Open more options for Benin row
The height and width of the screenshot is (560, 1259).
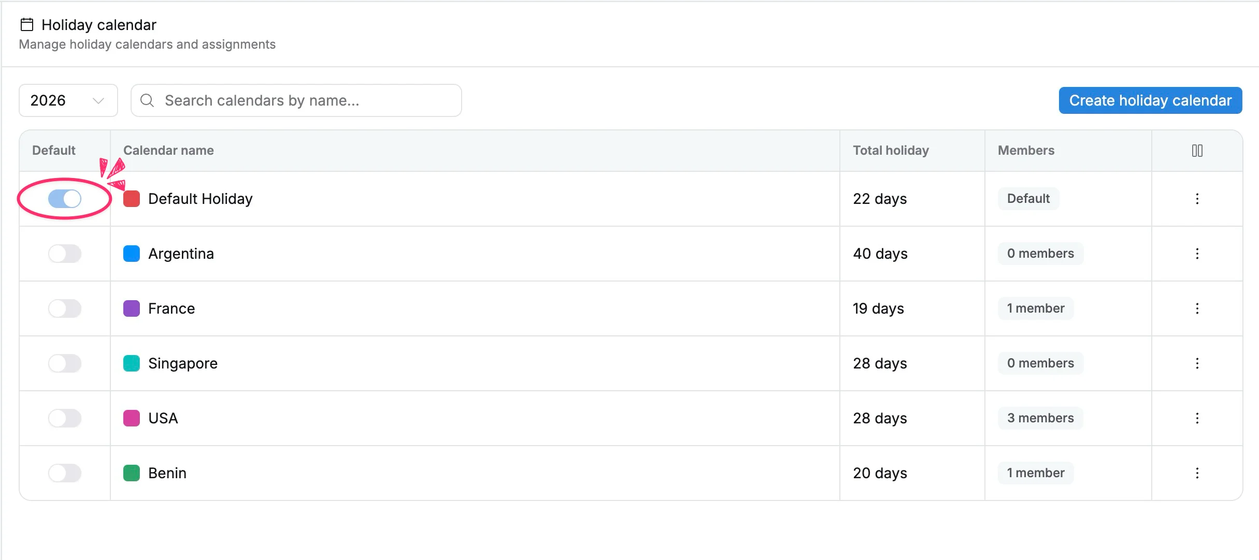pyautogui.click(x=1197, y=473)
